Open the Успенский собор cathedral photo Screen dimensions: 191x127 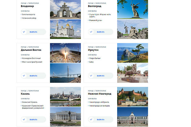click(65, 30)
